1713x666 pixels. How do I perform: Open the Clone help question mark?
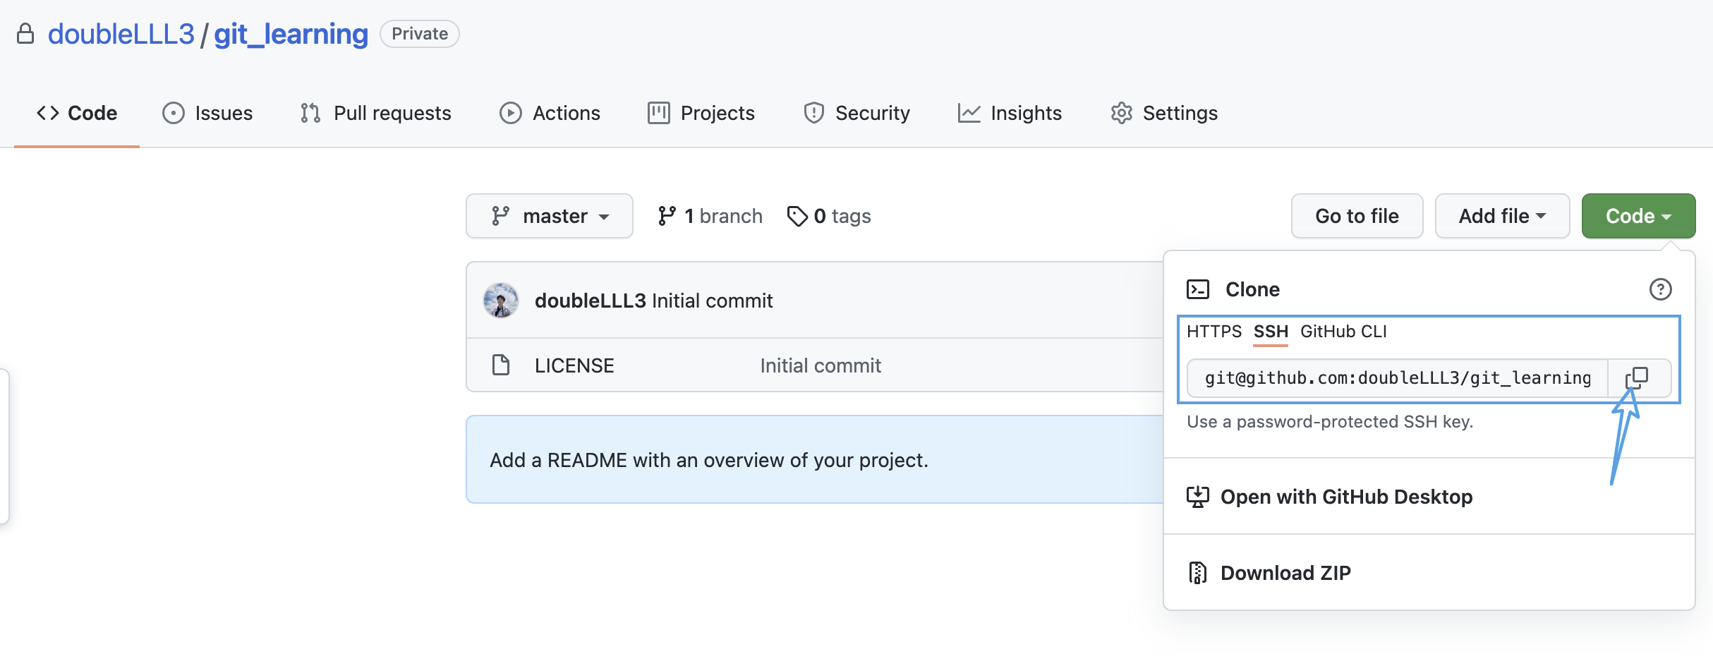pyautogui.click(x=1660, y=289)
